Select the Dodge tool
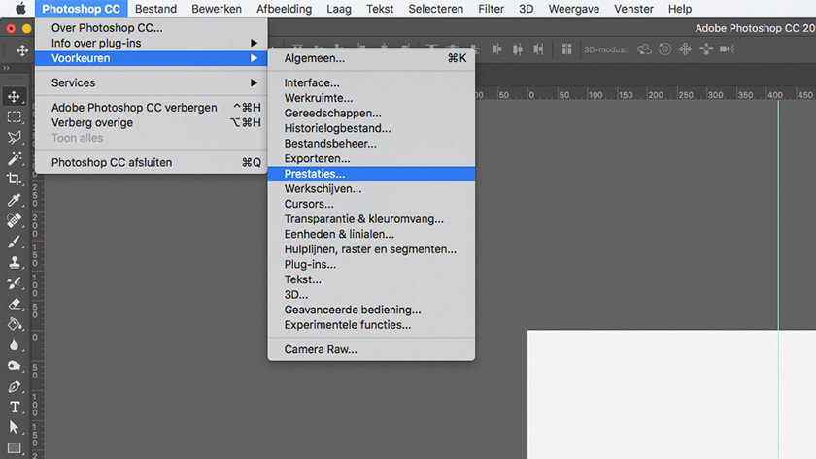The height and width of the screenshot is (459, 816). click(14, 366)
